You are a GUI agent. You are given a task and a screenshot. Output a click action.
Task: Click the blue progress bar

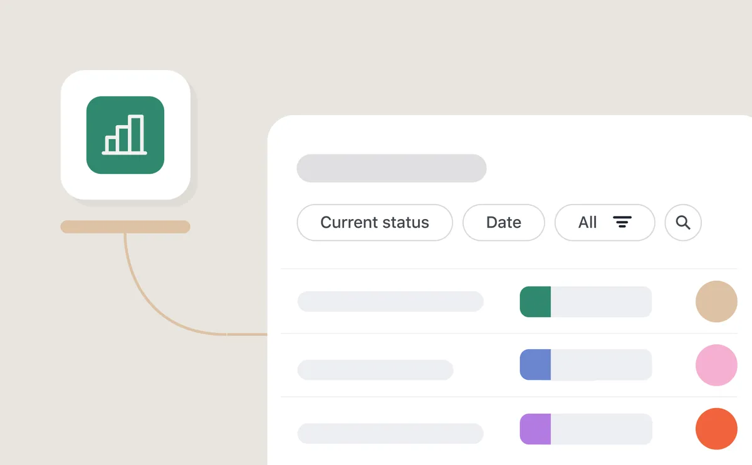coord(586,365)
